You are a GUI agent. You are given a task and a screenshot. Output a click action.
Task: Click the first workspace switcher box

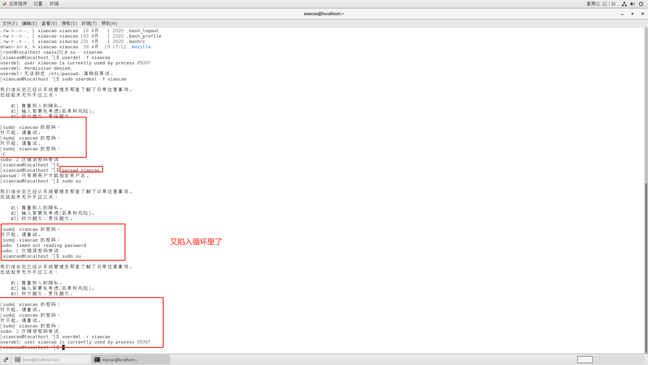[585, 360]
